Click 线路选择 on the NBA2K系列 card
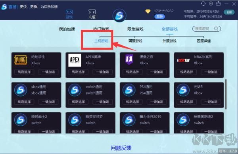 click(x=187, y=72)
